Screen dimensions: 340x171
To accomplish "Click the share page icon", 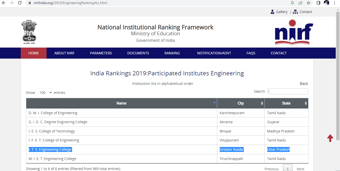I will [x=300, y=3].
